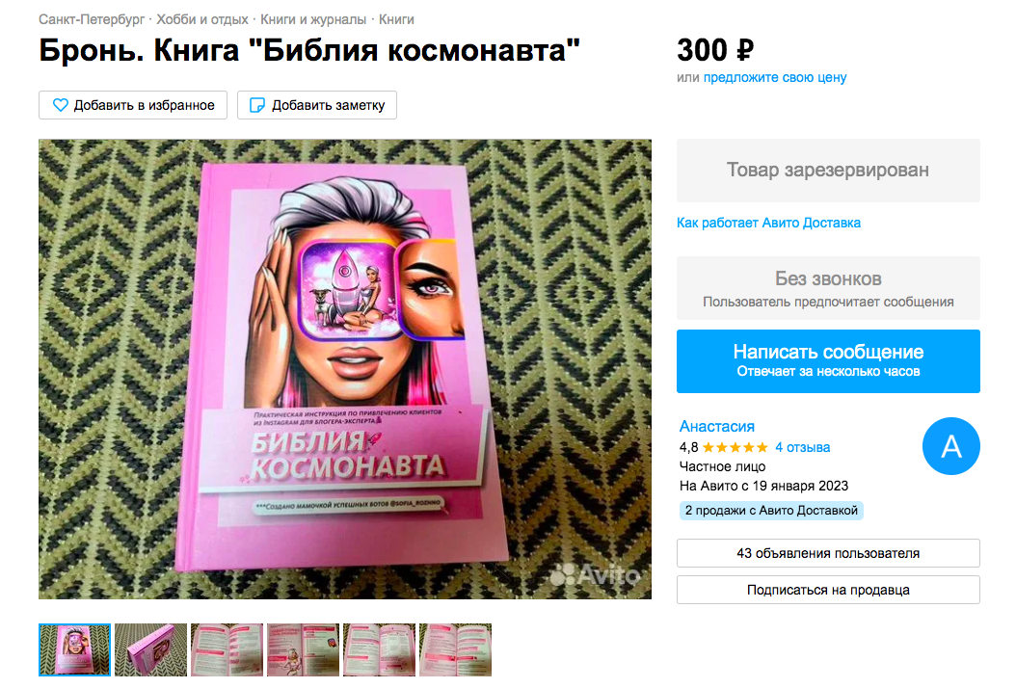Open 43 объявления пользователя button
Image resolution: width=1016 pixels, height=688 pixels.
pos(828,553)
